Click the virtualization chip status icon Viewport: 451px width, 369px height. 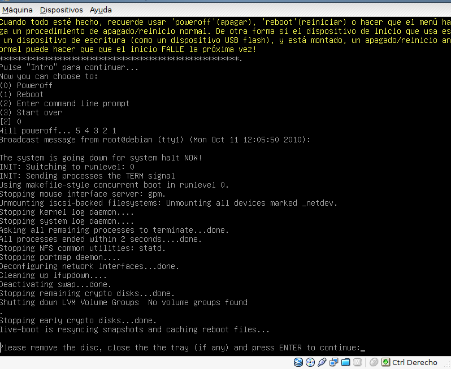pyautogui.click(x=356, y=362)
